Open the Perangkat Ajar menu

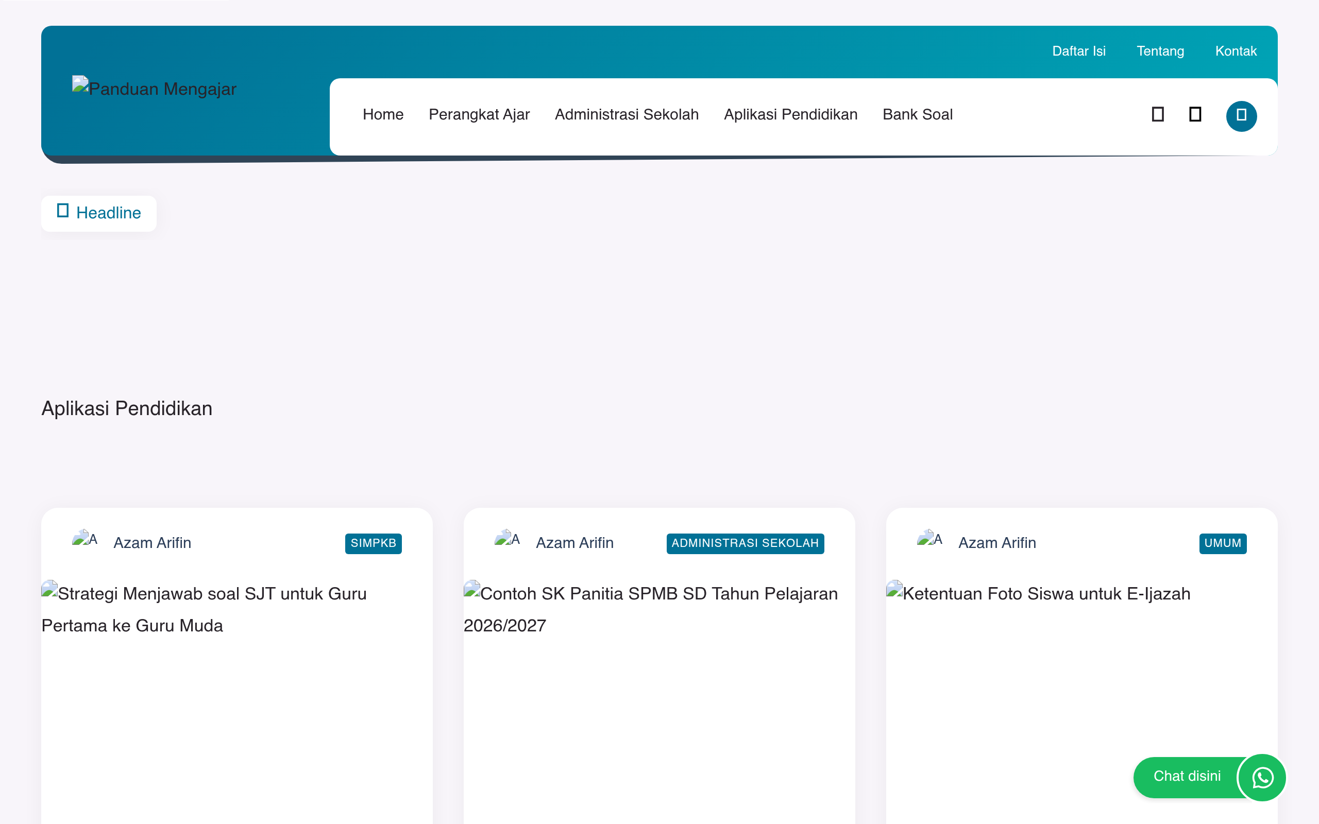coord(479,114)
